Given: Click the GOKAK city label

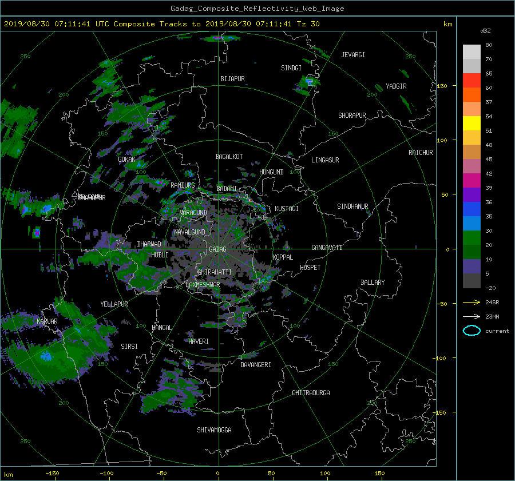Looking at the screenshot, I should [x=127, y=160].
